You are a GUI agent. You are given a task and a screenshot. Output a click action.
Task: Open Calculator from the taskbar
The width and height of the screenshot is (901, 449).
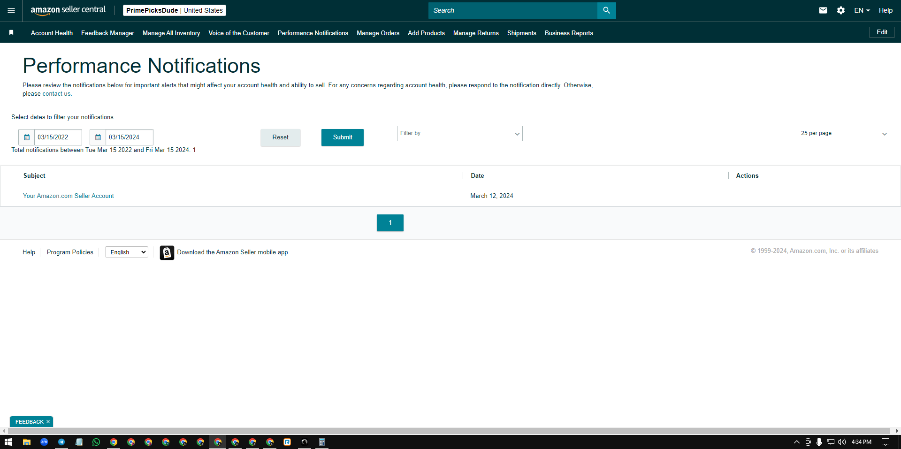click(322, 442)
